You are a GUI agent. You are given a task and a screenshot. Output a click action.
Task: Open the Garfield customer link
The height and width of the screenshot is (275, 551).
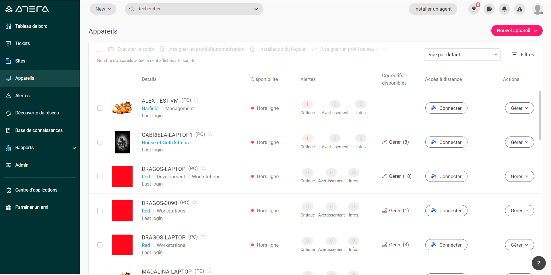(150, 108)
